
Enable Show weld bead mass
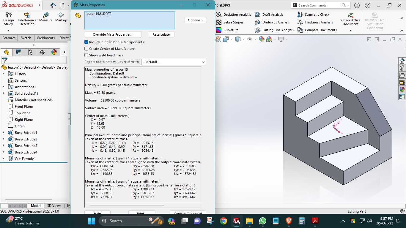(86, 55)
